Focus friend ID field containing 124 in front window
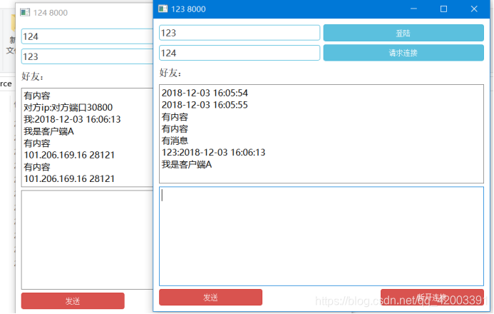The height and width of the screenshot is (314, 494). (240, 53)
